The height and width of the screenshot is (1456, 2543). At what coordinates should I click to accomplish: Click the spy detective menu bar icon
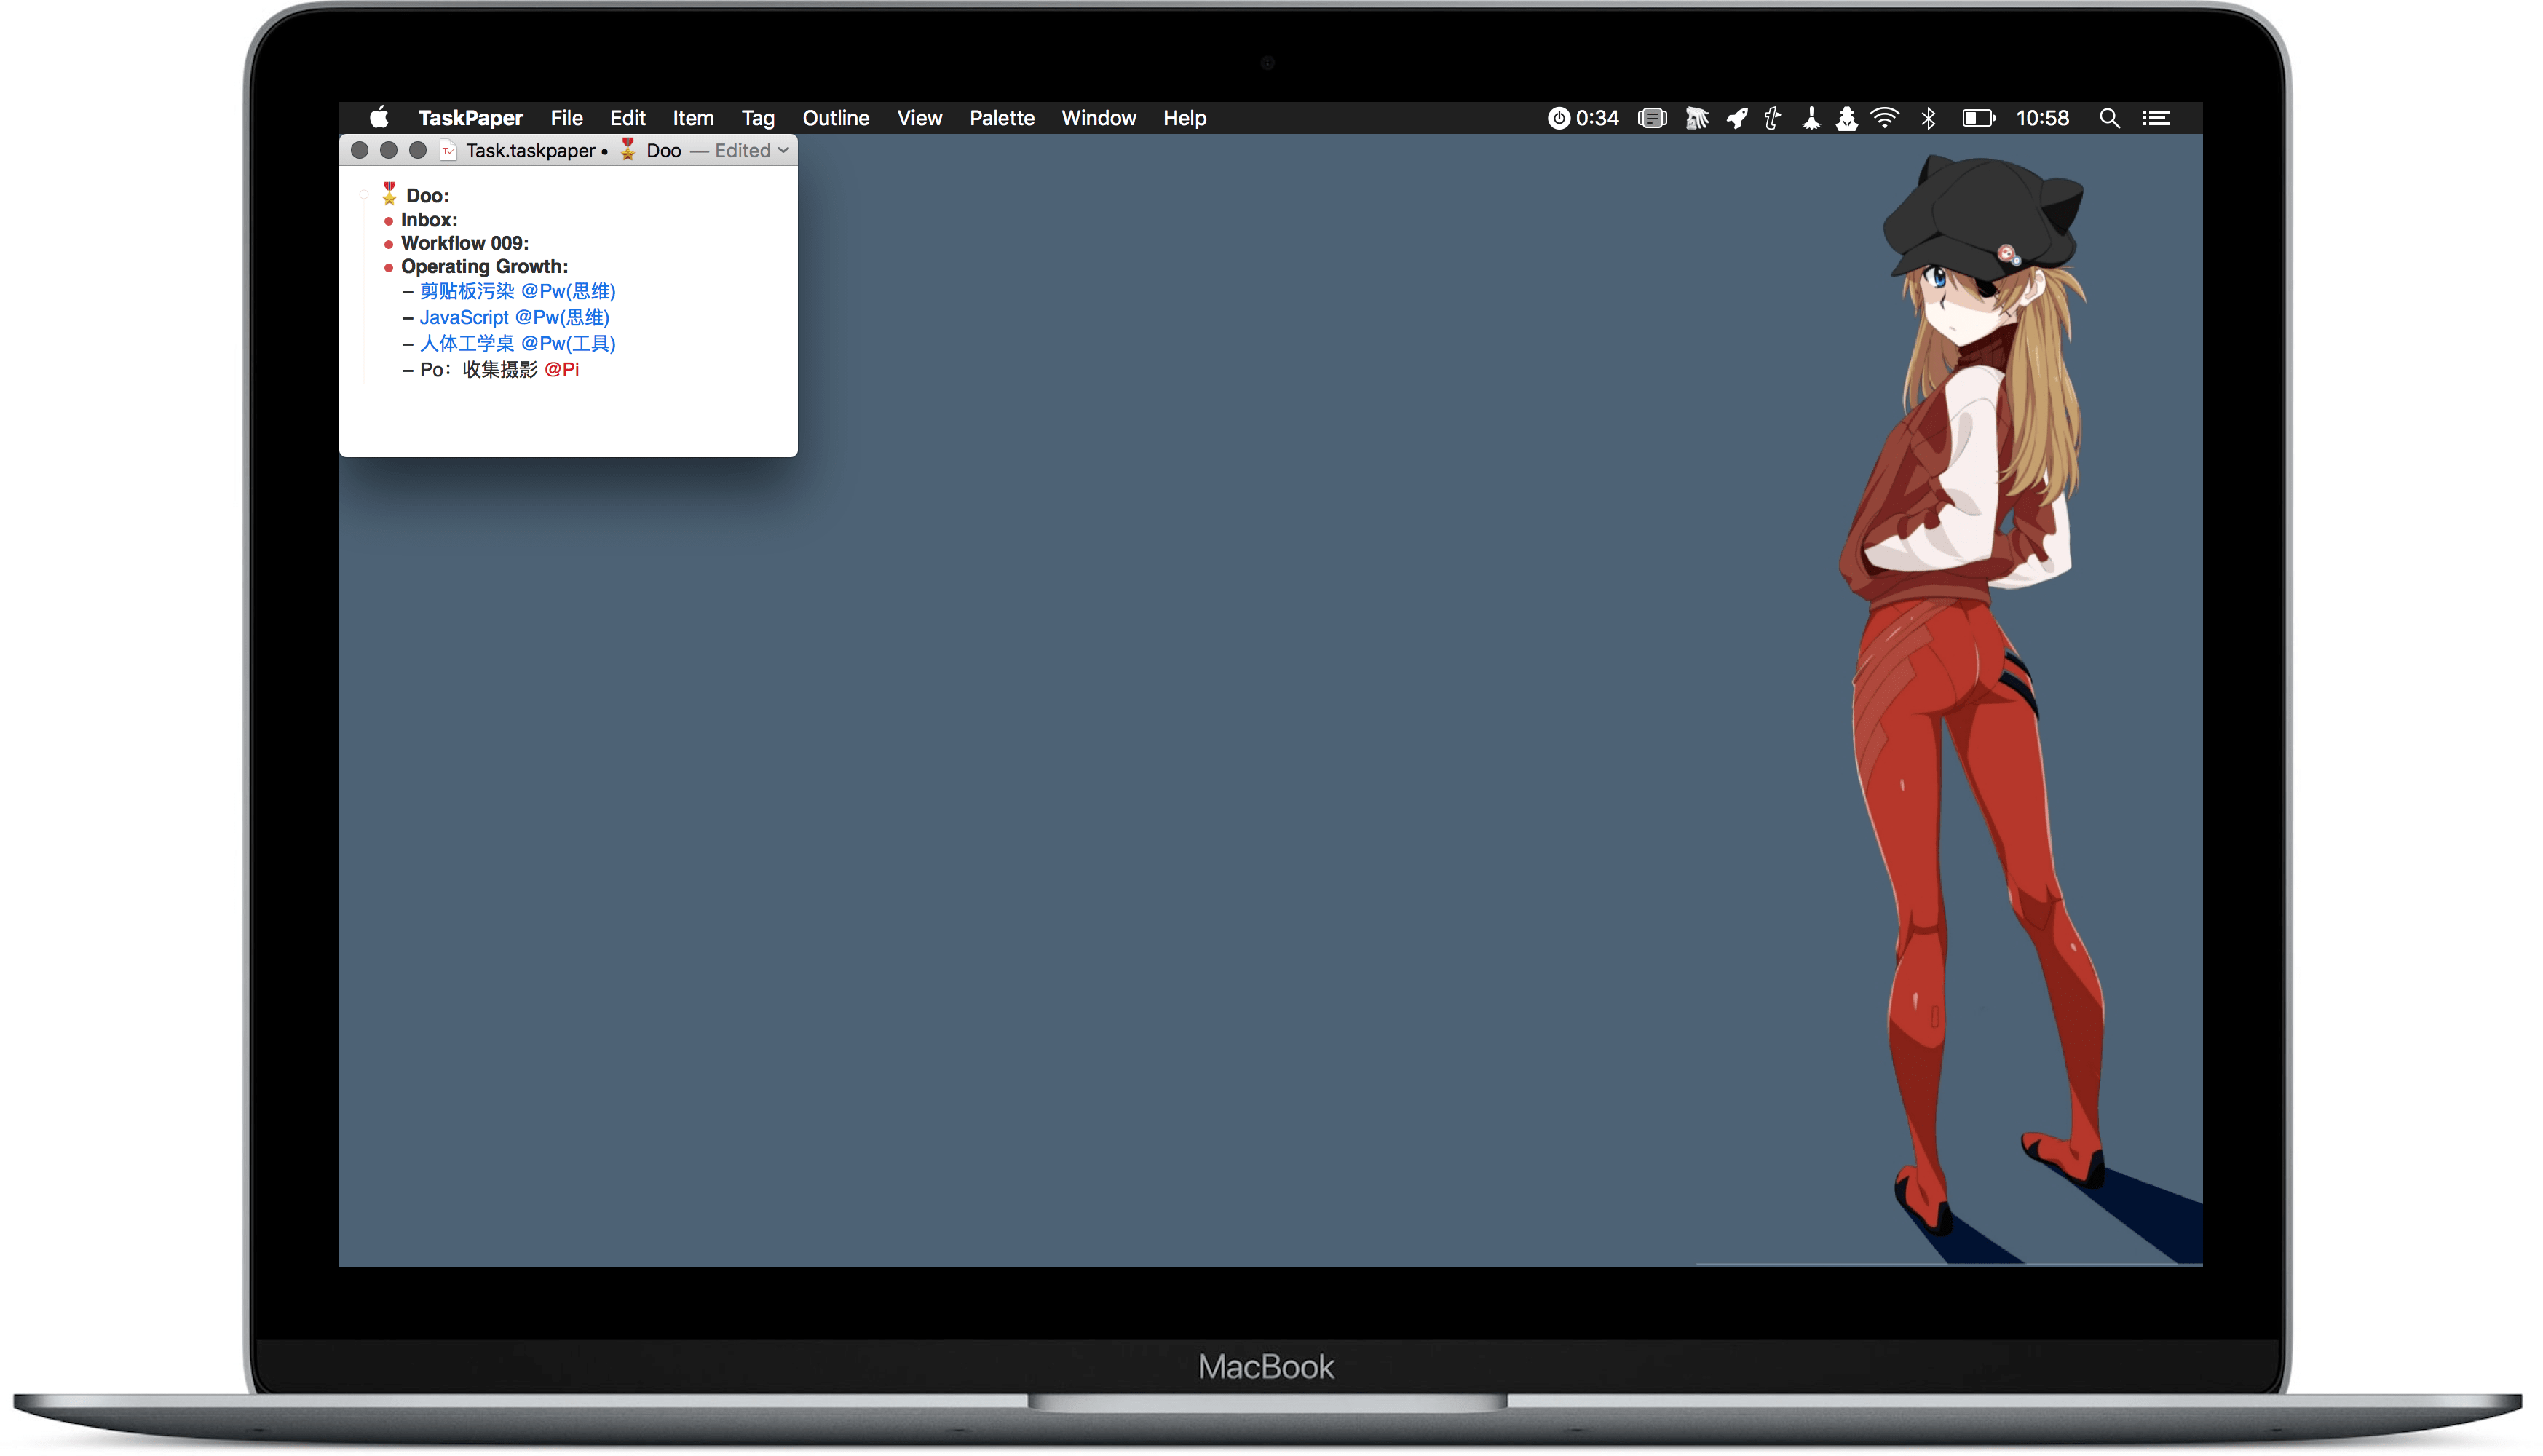(x=1846, y=118)
